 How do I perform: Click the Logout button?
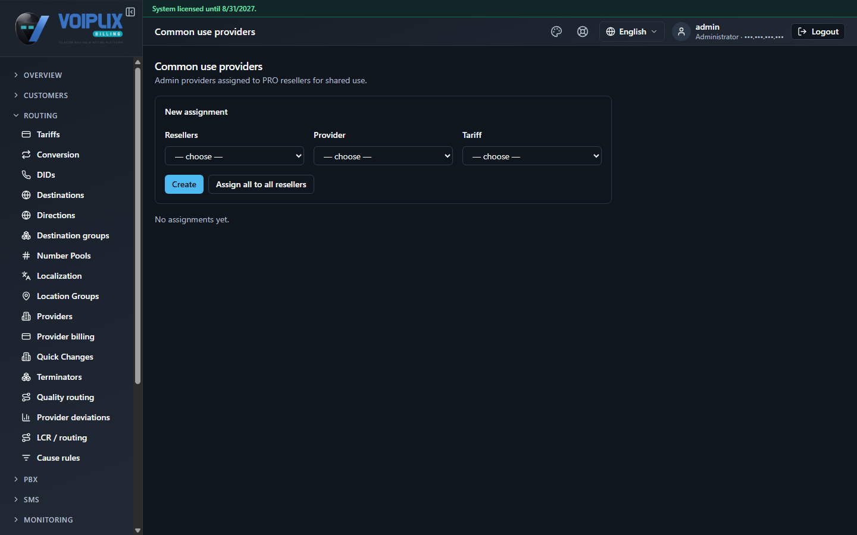(x=818, y=32)
